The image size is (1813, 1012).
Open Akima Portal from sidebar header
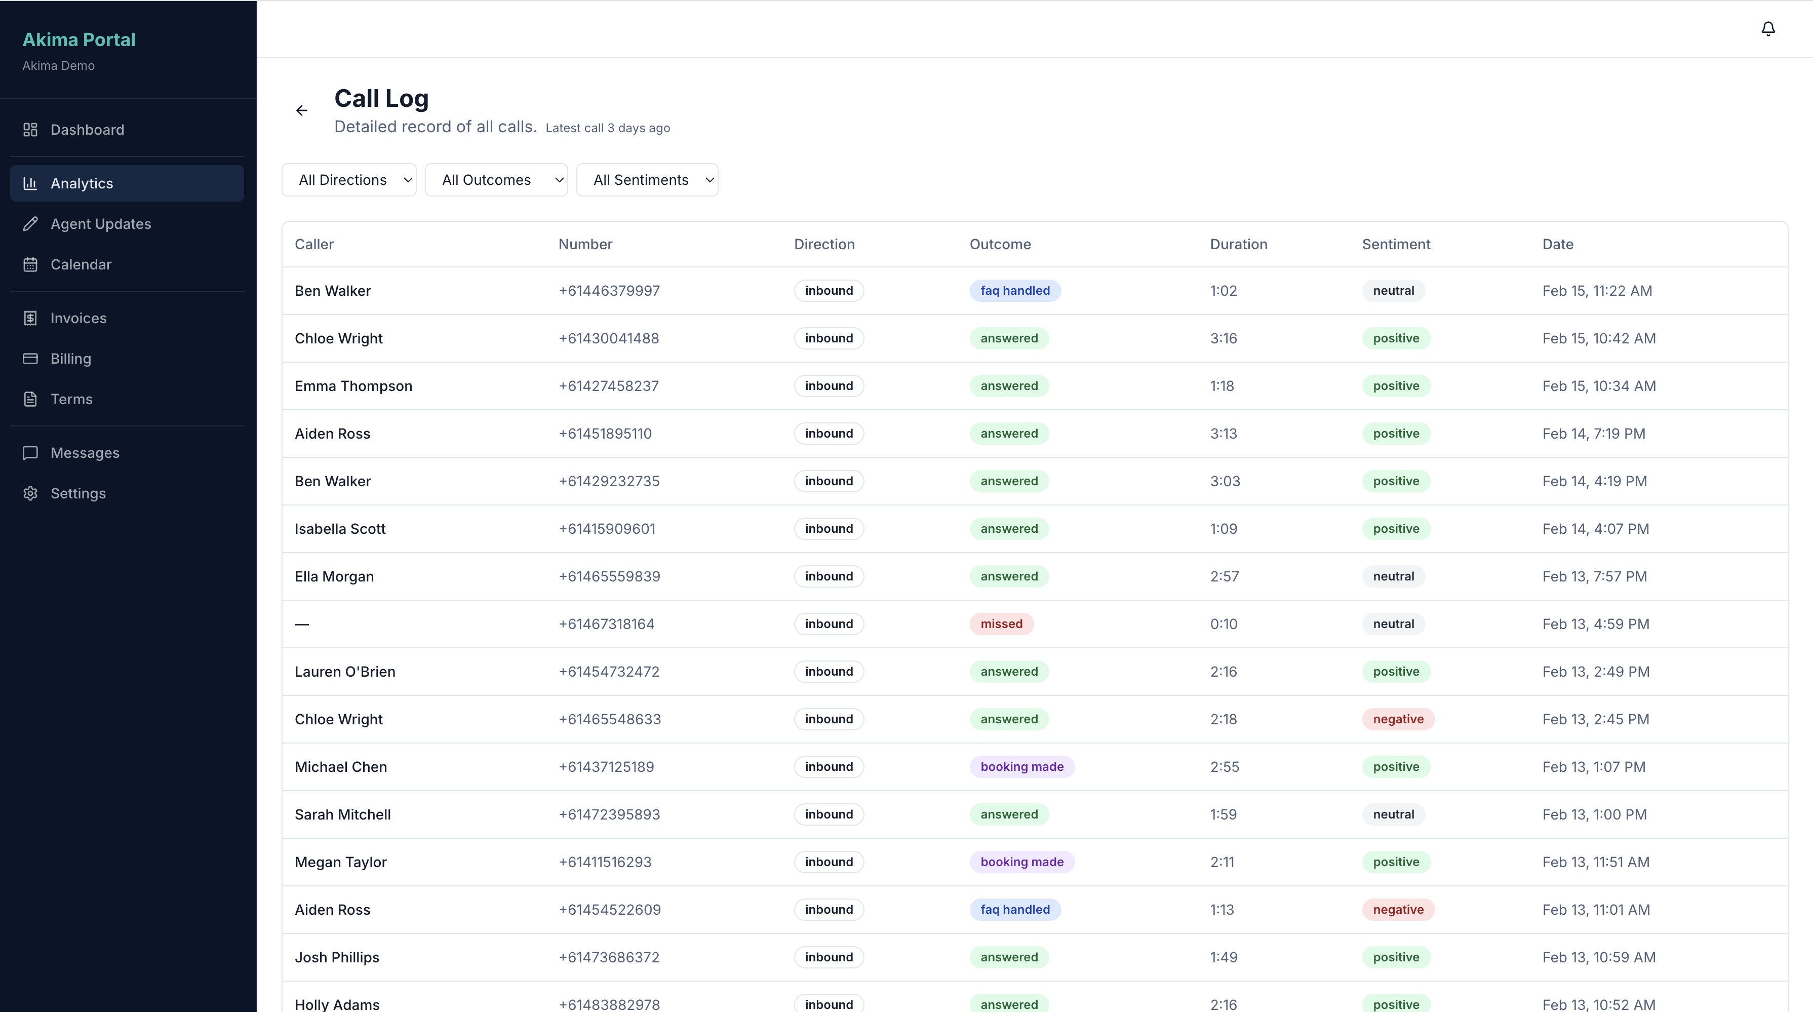78,40
